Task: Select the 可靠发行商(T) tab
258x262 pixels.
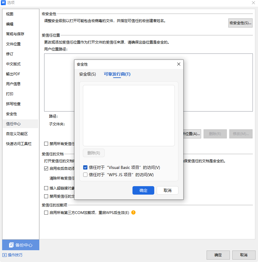Action: [117, 74]
